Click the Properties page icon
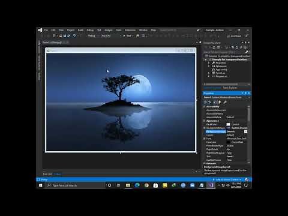 click(215, 102)
